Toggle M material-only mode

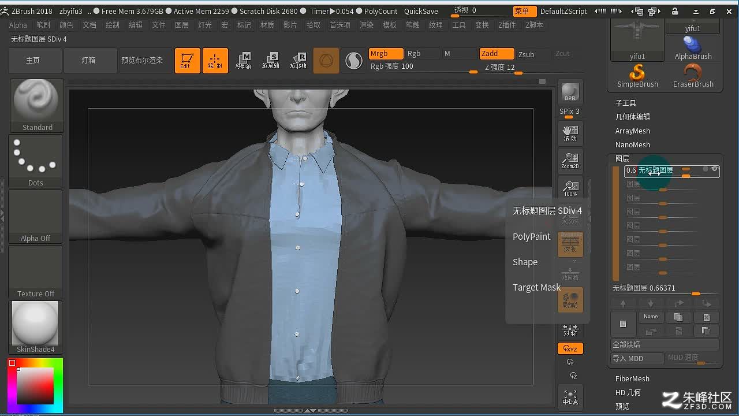[x=460, y=54]
